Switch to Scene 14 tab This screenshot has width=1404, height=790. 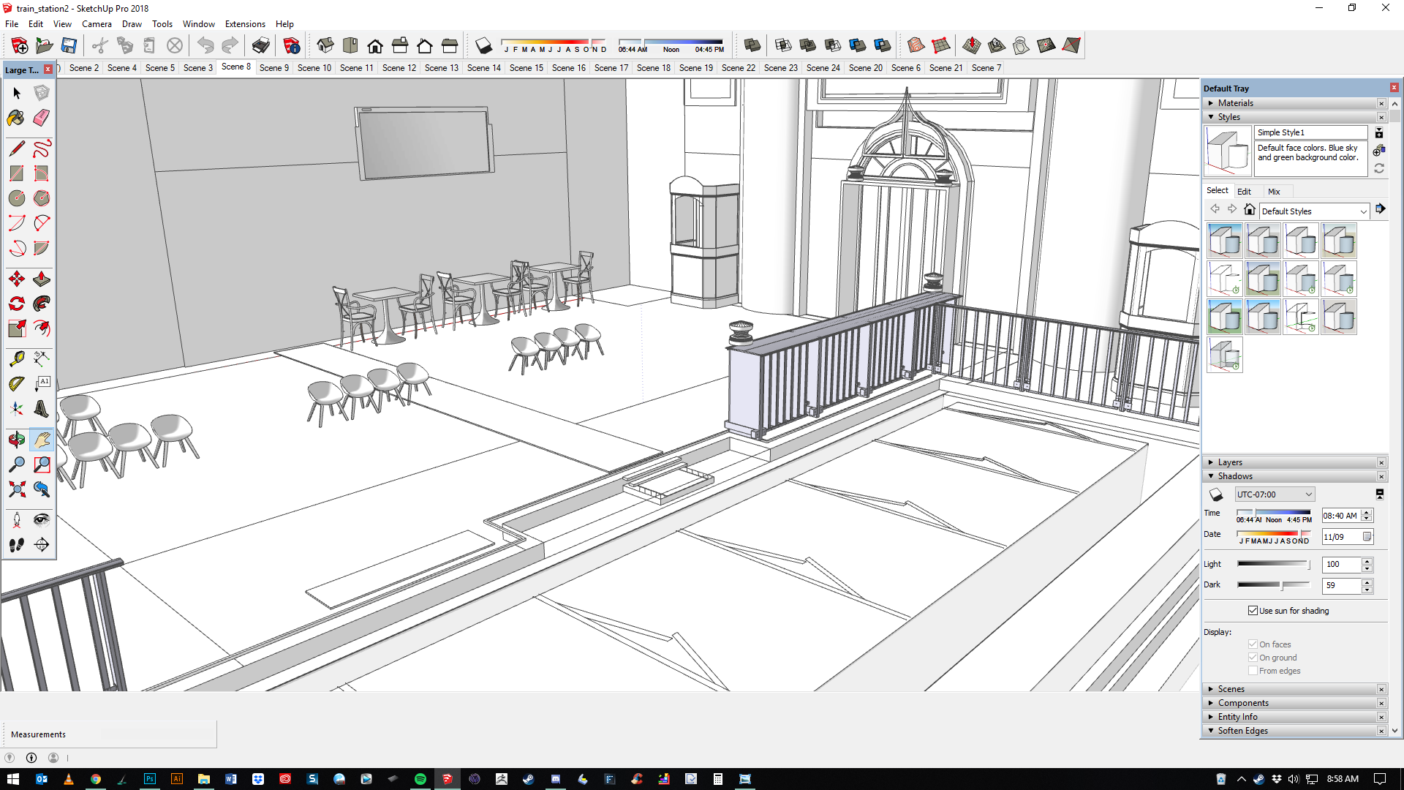(x=484, y=68)
